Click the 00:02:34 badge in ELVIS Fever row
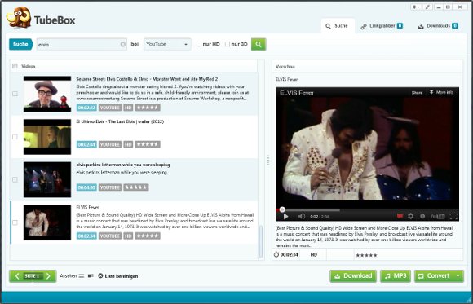Screen dimensions: 473x304 coord(86,236)
